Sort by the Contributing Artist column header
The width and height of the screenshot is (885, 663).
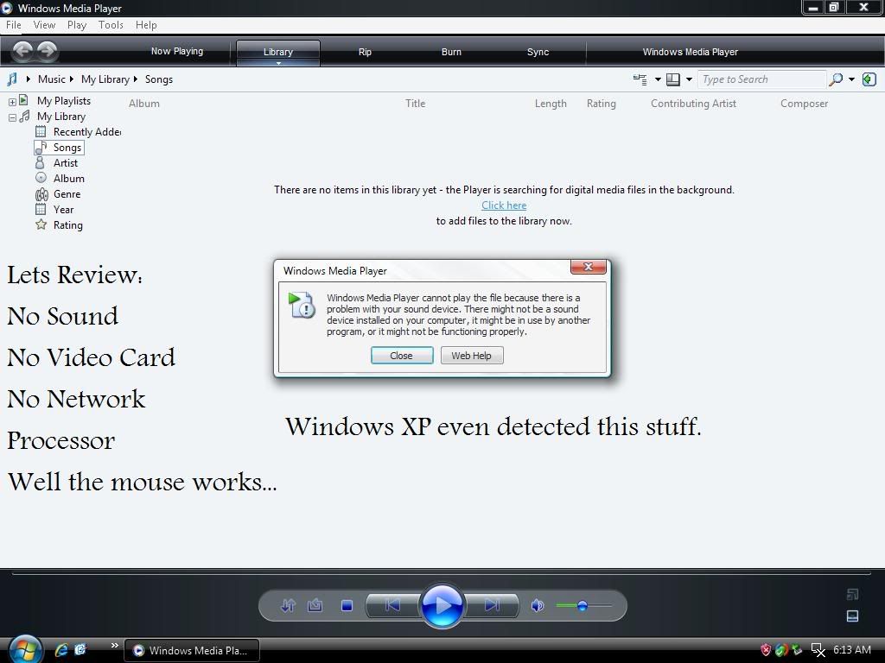tap(693, 104)
